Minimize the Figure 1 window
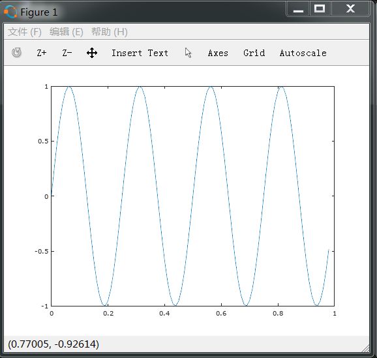377x358 pixels. click(x=298, y=9)
